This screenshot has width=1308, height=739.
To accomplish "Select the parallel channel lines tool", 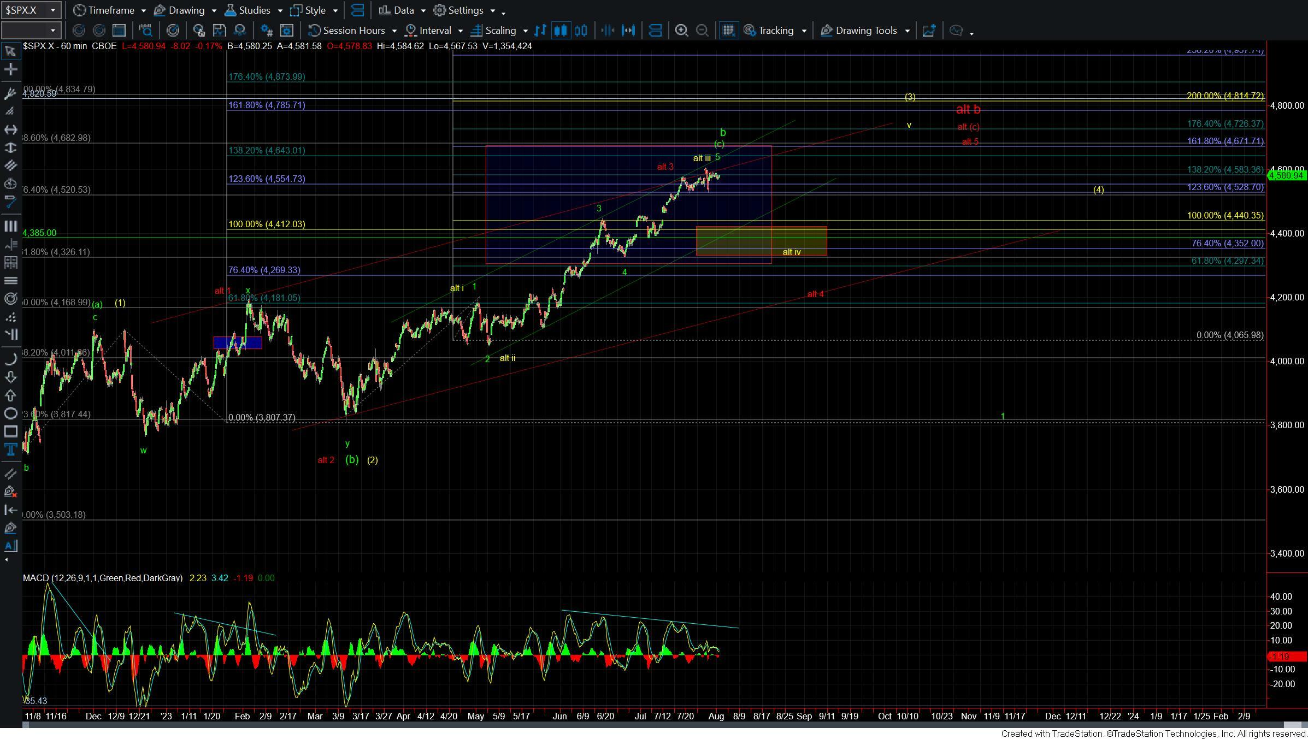I will pos(10,165).
